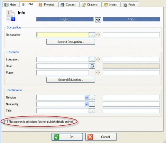The height and width of the screenshot is (143, 166).
Task: Click the English Education input field
Action: point(63,59)
